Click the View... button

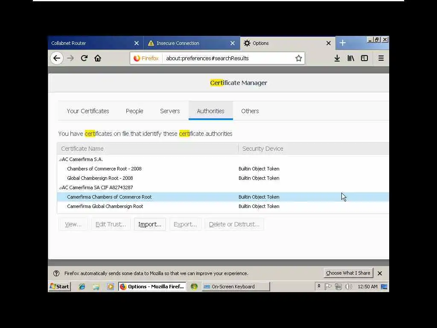tap(73, 224)
